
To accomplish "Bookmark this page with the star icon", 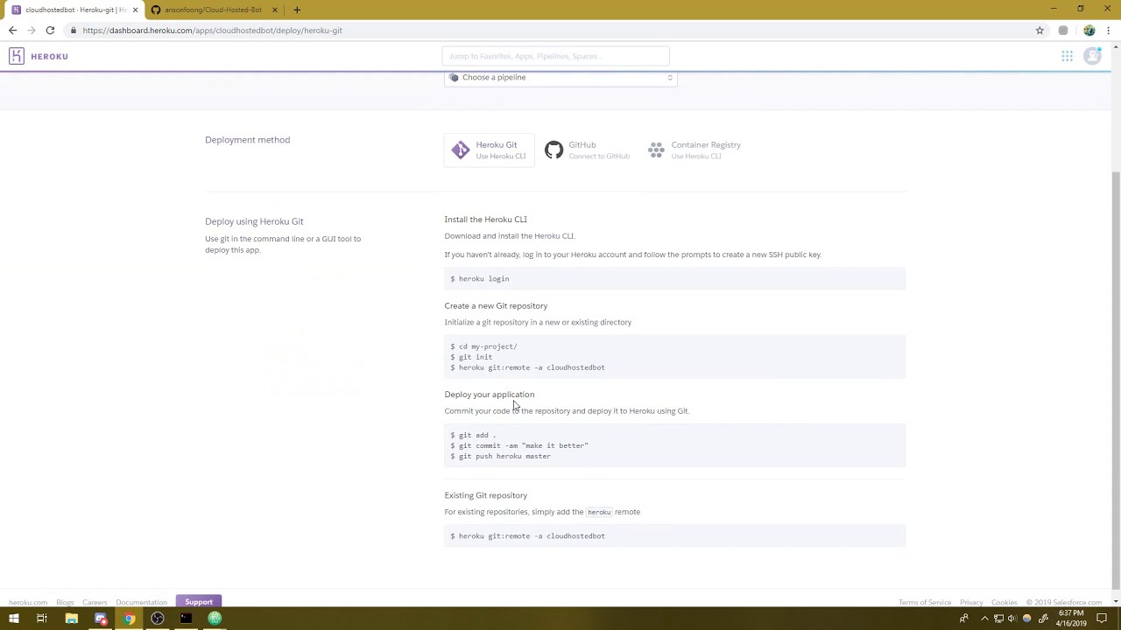I will tap(1040, 31).
